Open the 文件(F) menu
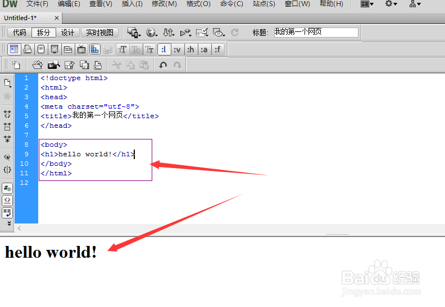Viewport: 445px width, 307px height. coord(37,4)
